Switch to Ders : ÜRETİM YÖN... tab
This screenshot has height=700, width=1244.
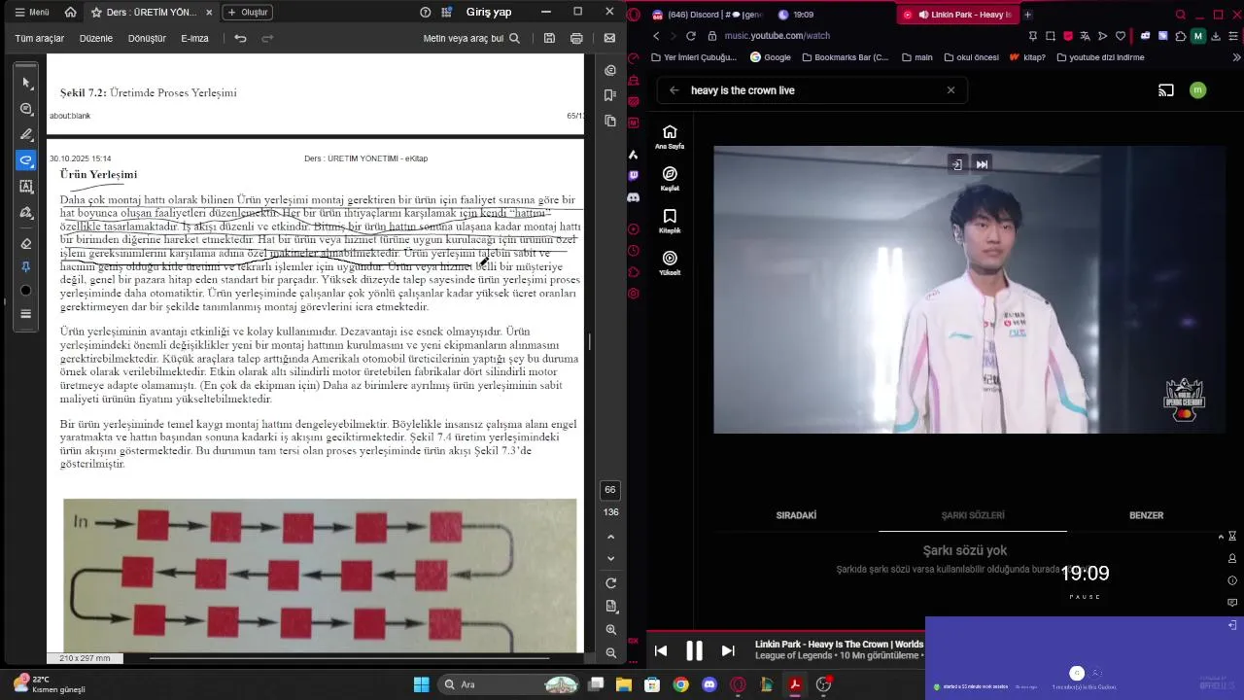pyautogui.click(x=151, y=13)
